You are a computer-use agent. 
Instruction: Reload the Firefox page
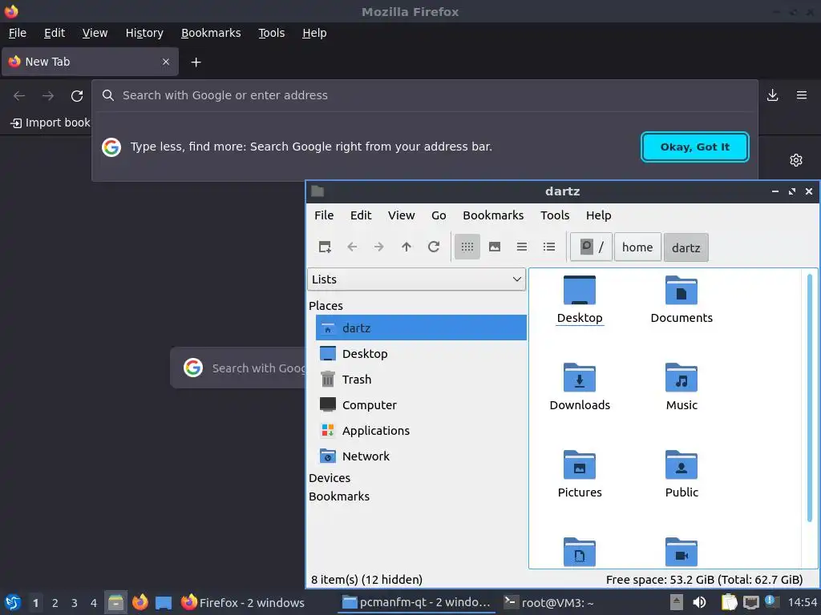(x=77, y=96)
